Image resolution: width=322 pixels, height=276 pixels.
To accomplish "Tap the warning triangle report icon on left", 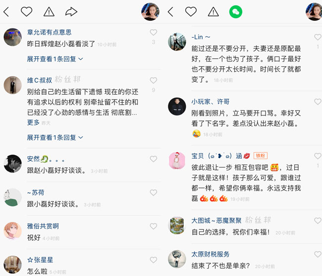I will [x=49, y=12].
